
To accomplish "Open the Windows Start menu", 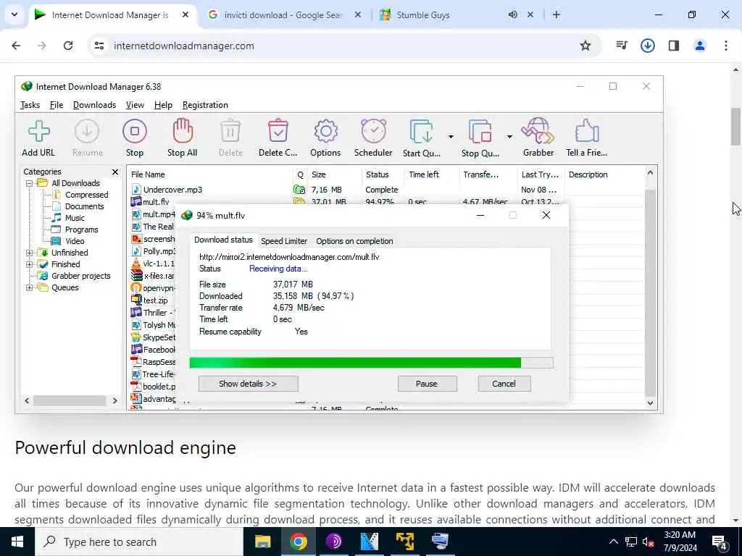I will coord(17,542).
